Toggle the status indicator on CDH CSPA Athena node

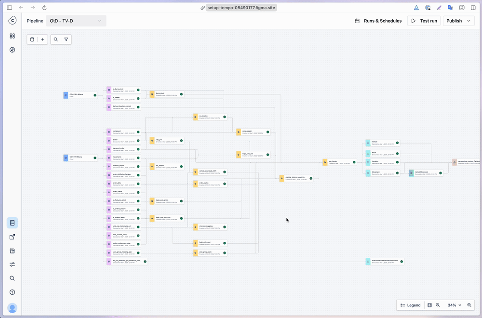tap(95, 95)
